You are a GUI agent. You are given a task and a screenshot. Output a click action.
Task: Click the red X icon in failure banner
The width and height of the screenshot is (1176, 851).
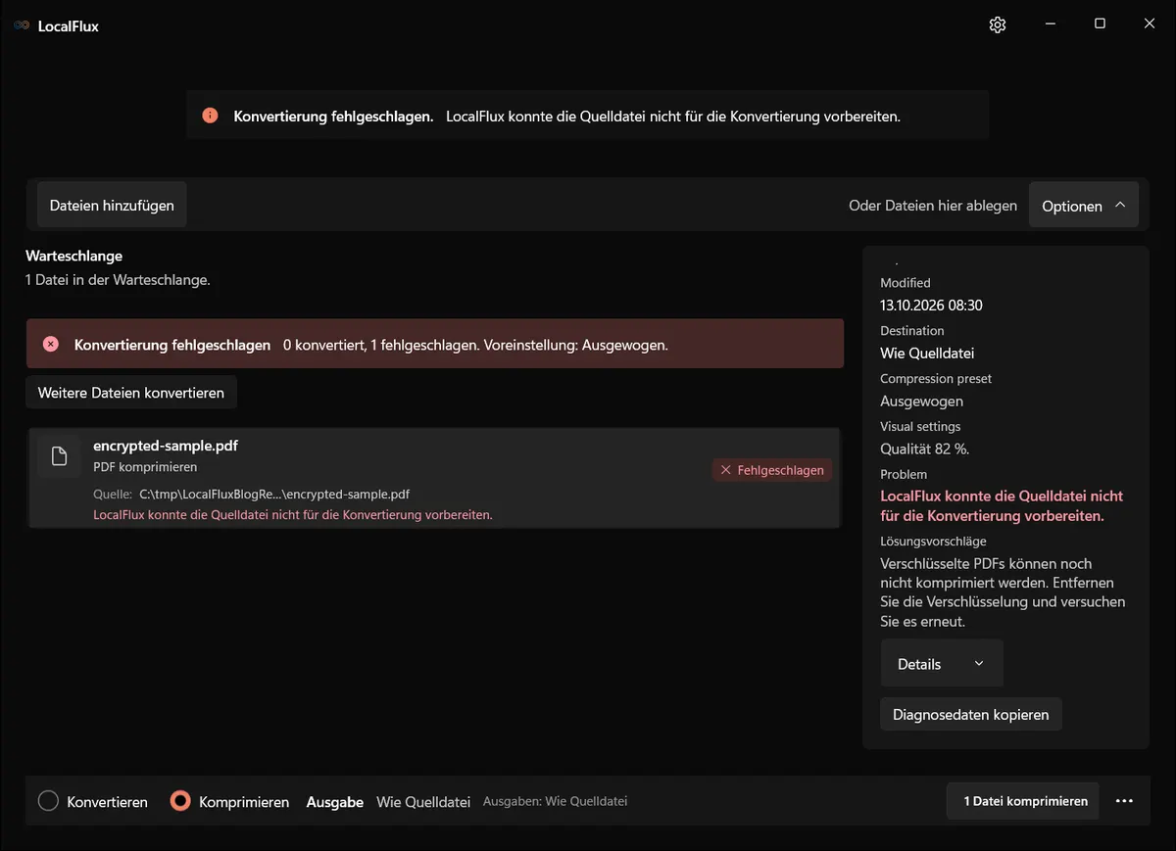51,345
